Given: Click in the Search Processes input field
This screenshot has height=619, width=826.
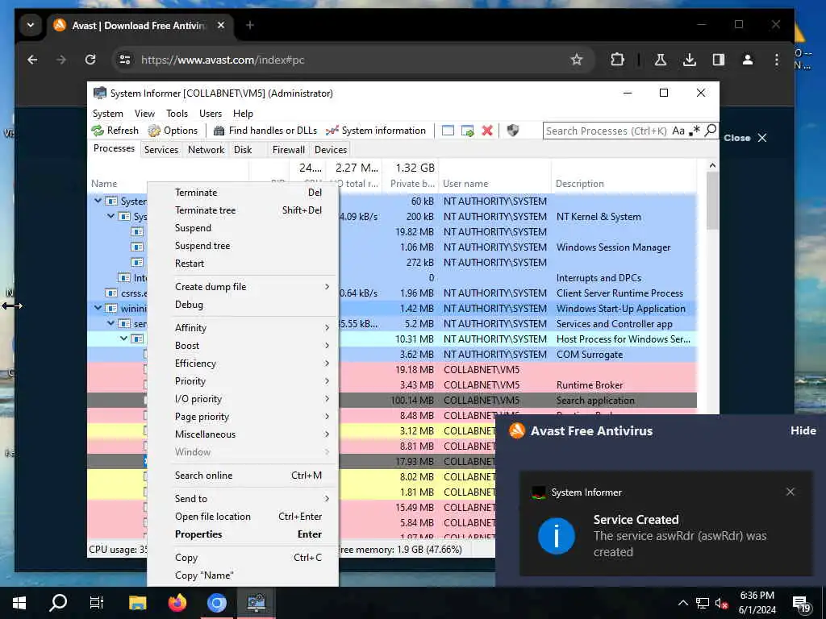Looking at the screenshot, I should (x=607, y=131).
